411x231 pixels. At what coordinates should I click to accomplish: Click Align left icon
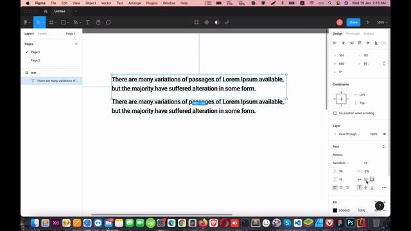point(335,43)
